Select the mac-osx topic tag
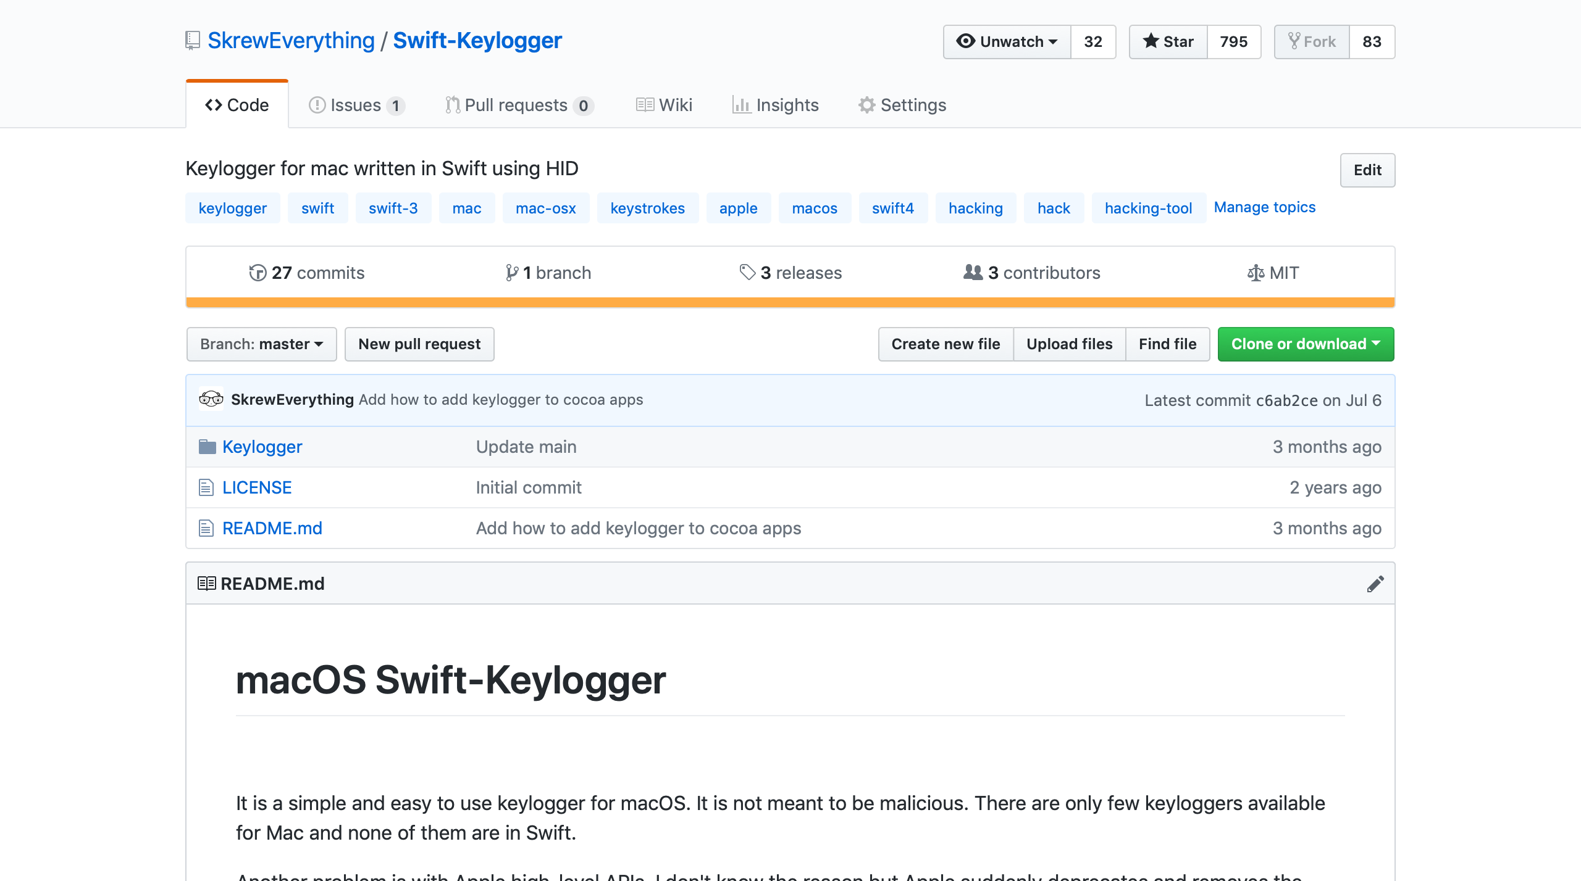The image size is (1581, 881). [x=546, y=208]
